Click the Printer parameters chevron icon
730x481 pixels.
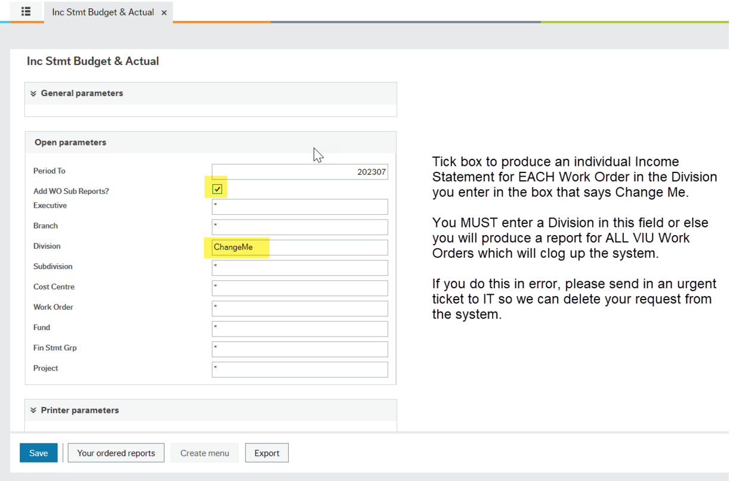pyautogui.click(x=33, y=410)
